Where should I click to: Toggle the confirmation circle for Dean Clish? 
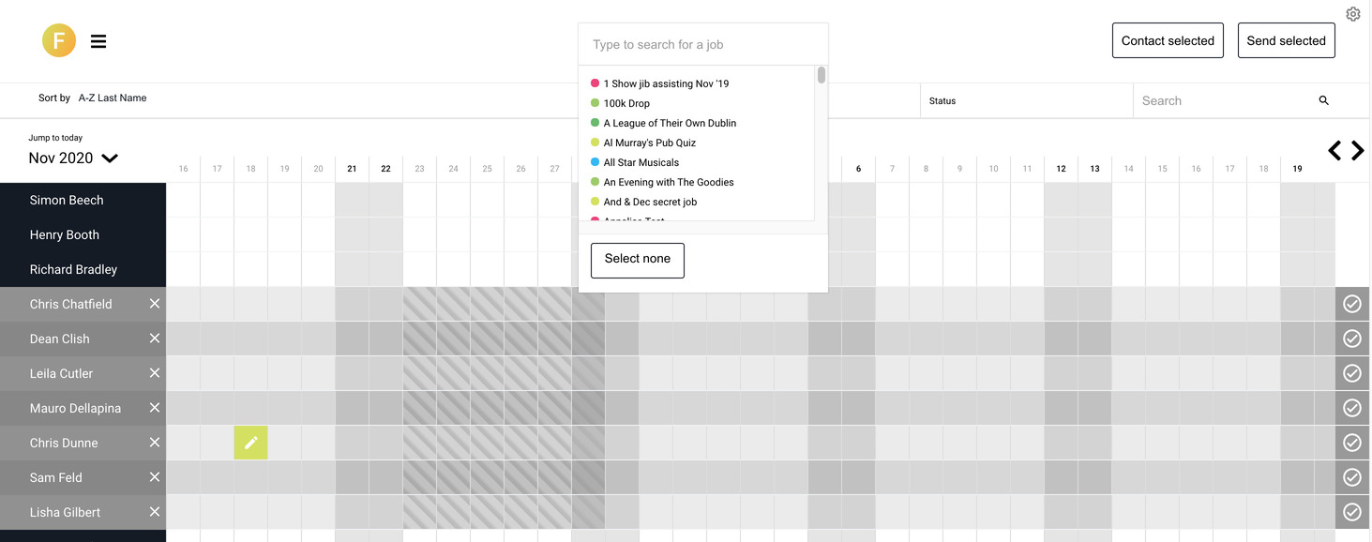tap(1351, 339)
